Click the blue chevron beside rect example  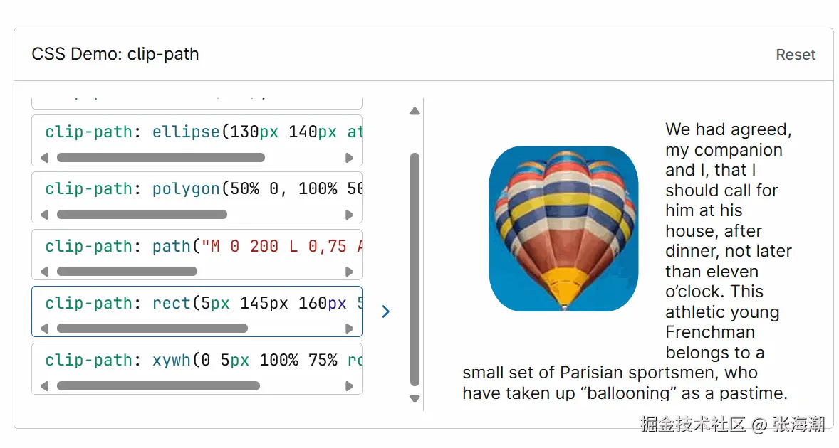point(385,311)
